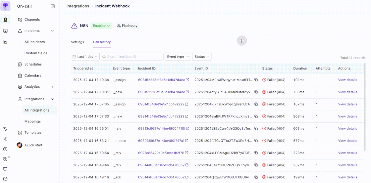371x183 pixels.
Task: Click the monitor settings icon at rail bottom
Action: click(5, 179)
